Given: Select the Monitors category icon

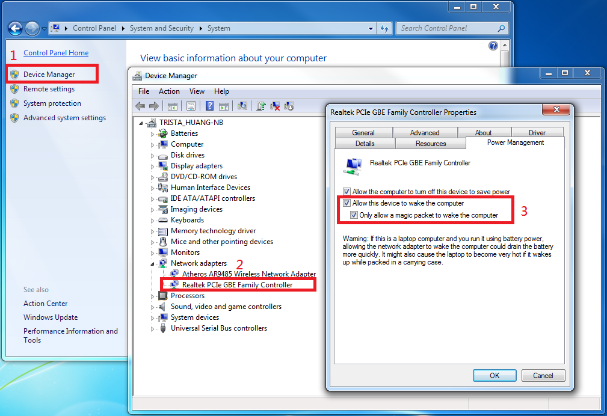Looking at the screenshot, I should [163, 252].
